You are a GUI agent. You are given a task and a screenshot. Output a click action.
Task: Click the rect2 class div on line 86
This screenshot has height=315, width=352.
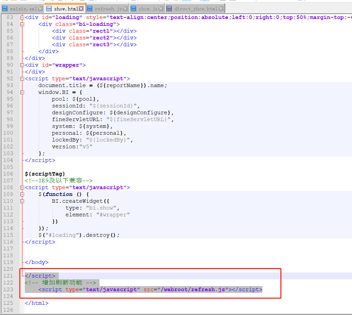tap(94, 37)
